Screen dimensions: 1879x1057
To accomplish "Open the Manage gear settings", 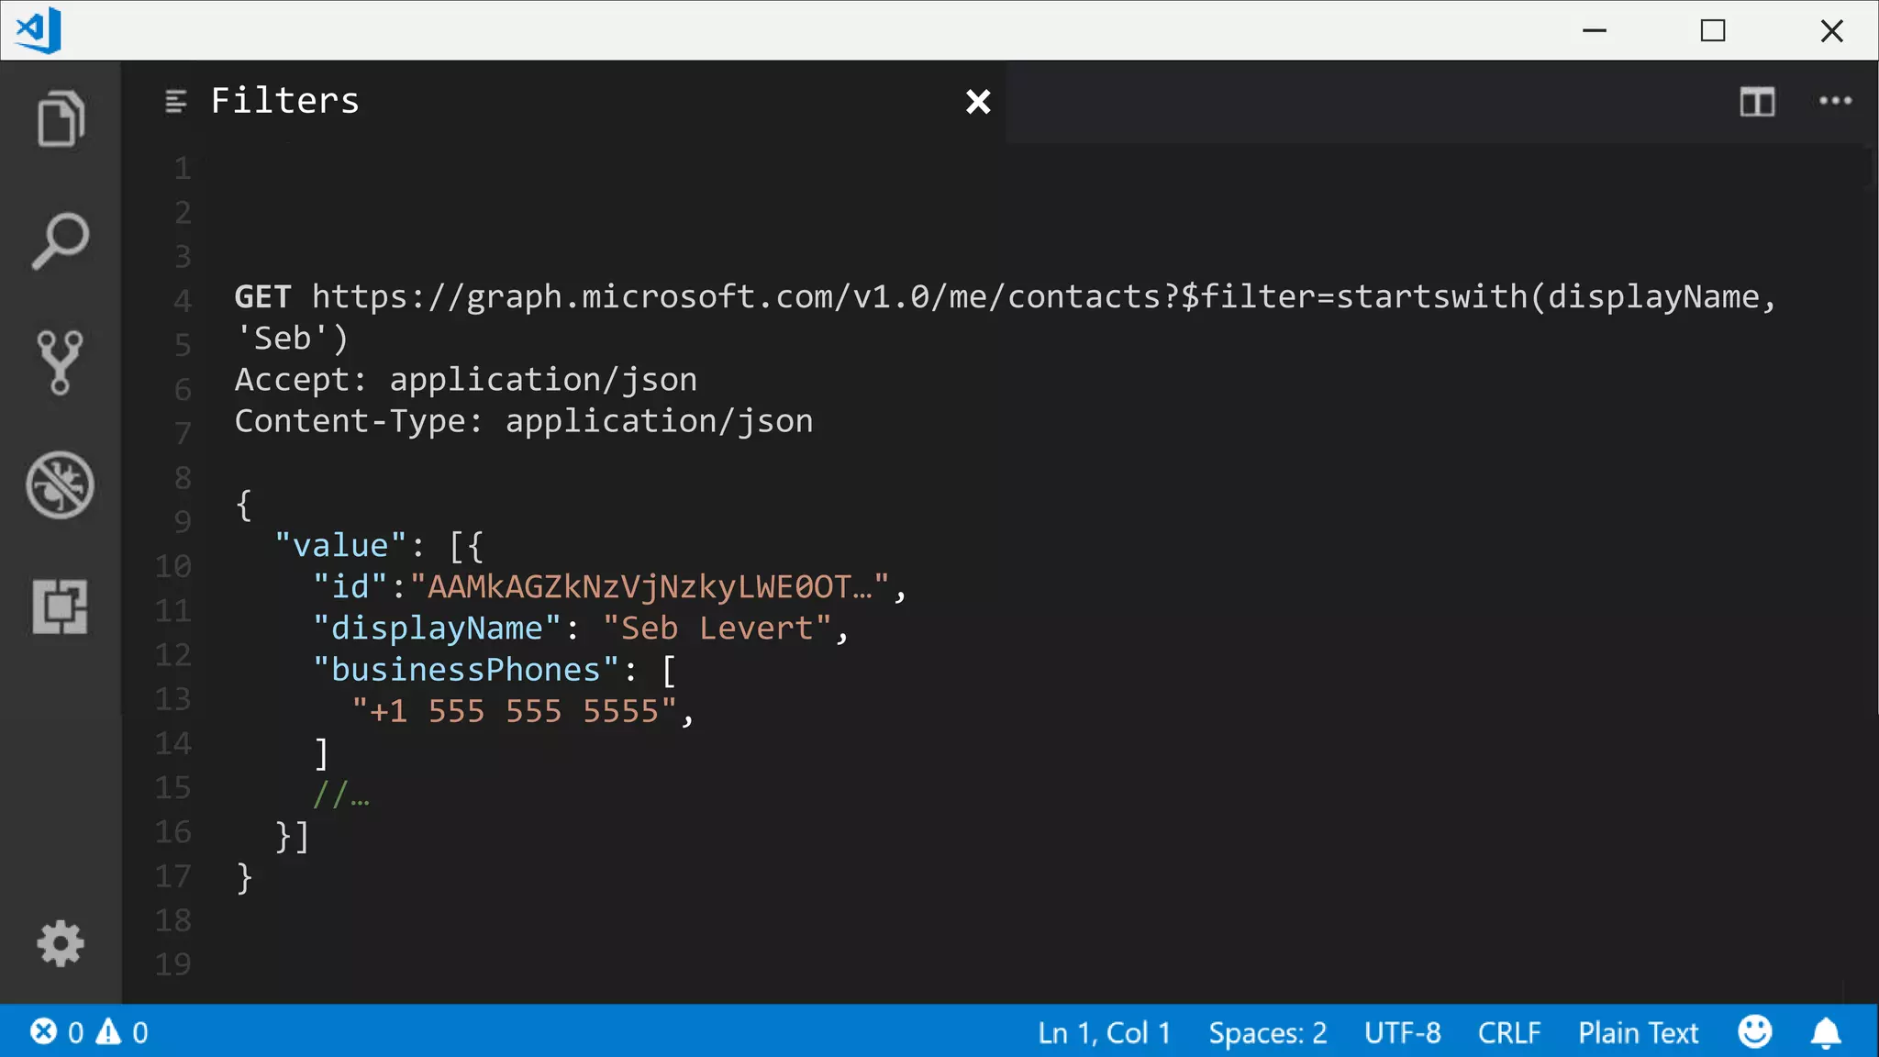I will point(61,943).
